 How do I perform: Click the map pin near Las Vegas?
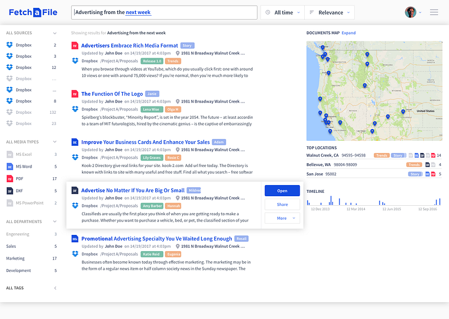(372, 131)
